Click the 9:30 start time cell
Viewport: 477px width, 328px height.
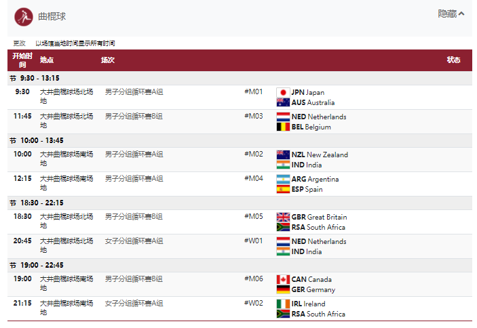click(22, 91)
